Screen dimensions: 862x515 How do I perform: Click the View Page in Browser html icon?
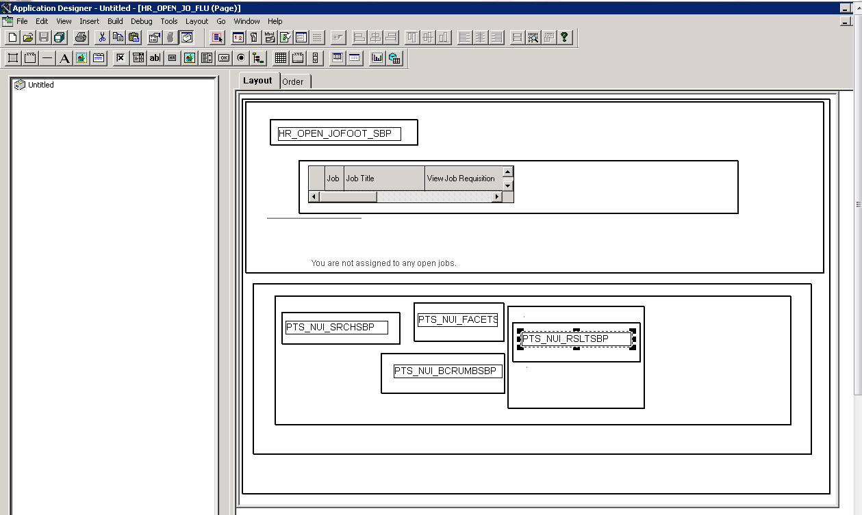(x=270, y=37)
